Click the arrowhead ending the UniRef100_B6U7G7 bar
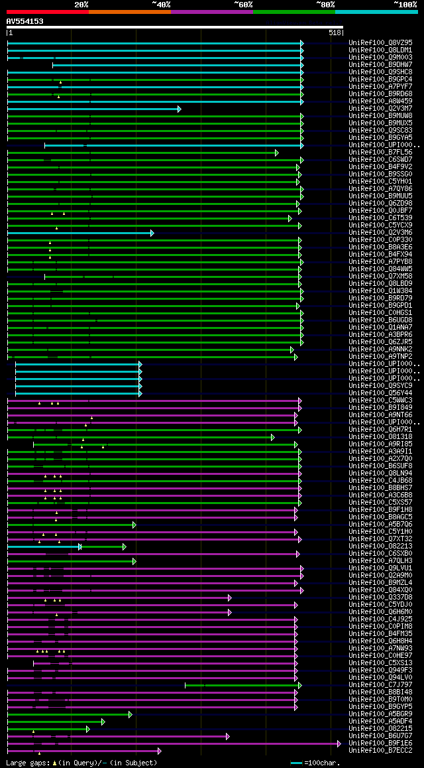Viewport: 424px width, 768px height. pos(228,737)
